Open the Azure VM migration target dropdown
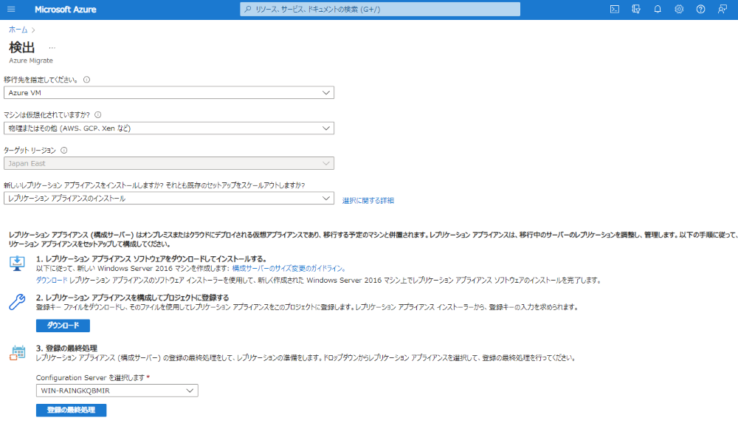Viewport: 738px width, 426px height. [x=169, y=93]
